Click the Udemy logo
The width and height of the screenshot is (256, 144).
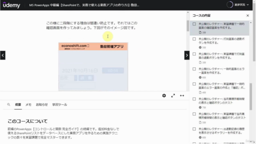point(12,5)
